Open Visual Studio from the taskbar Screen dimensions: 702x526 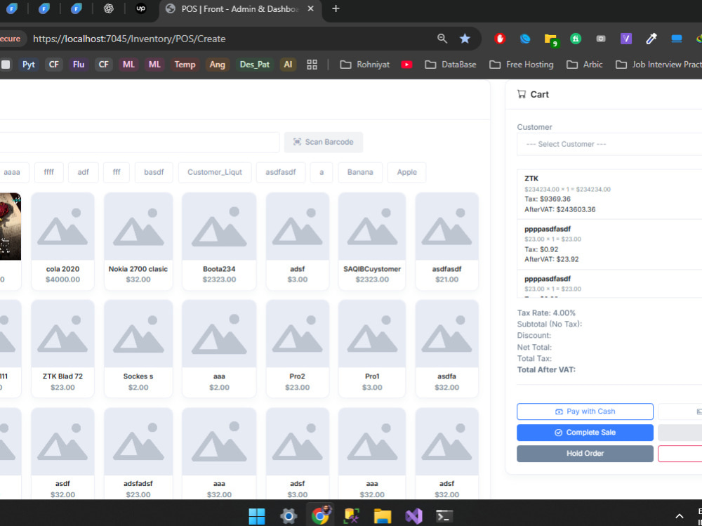click(413, 516)
